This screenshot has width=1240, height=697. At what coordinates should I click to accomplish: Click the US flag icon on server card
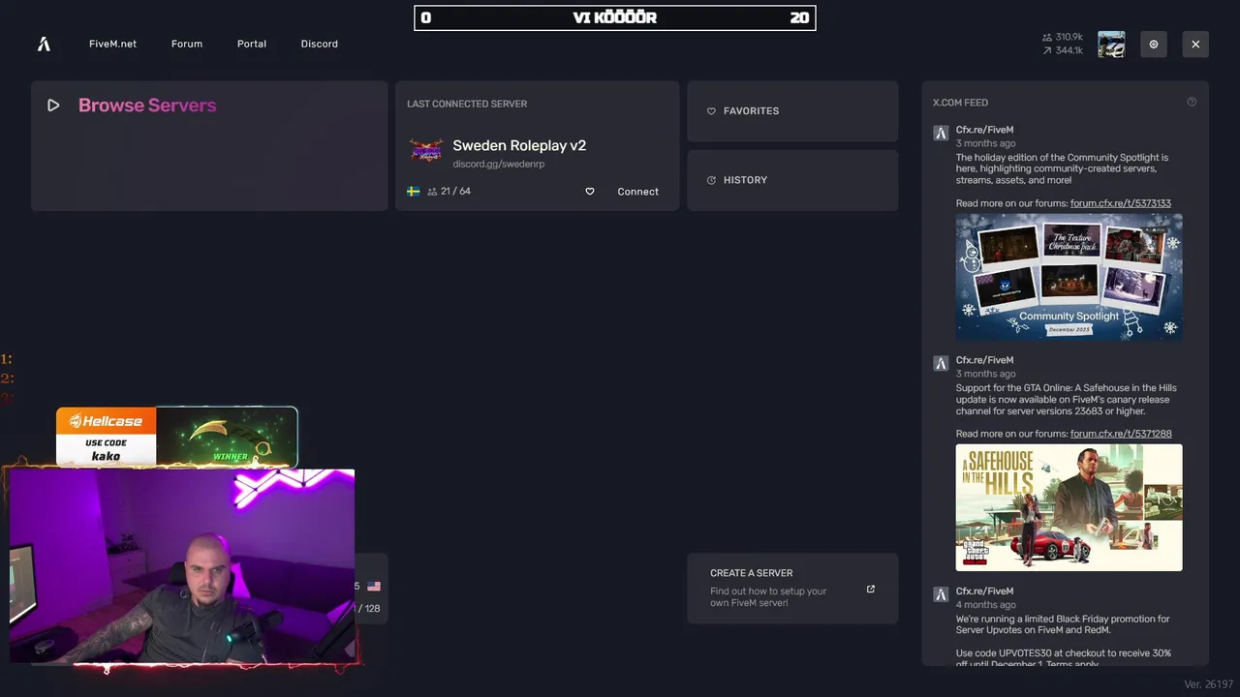tap(374, 587)
